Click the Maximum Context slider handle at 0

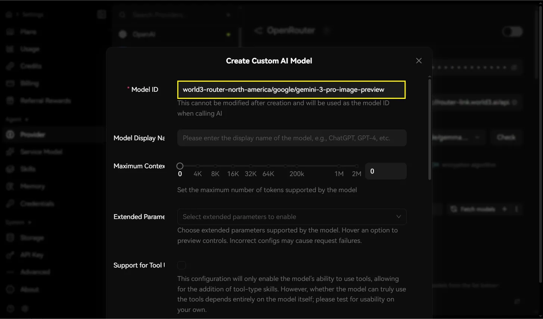click(180, 166)
